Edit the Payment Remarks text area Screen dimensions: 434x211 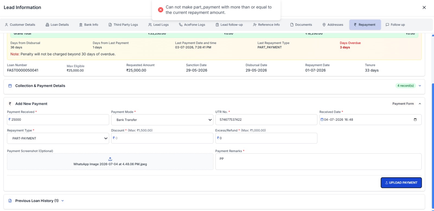pos(318,162)
